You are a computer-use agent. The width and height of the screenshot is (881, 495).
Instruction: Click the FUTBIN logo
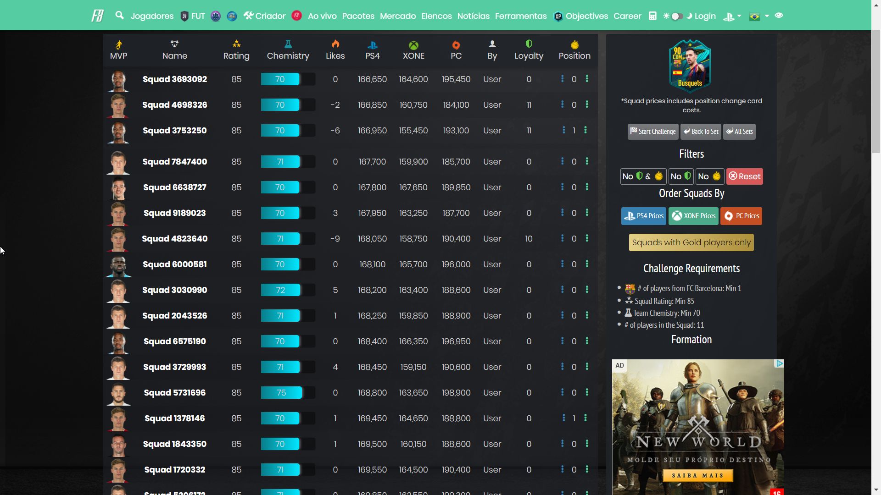click(x=97, y=16)
